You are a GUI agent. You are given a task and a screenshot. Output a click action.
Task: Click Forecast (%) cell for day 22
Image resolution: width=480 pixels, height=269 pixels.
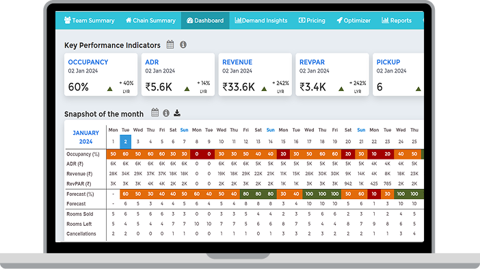[x=374, y=194]
